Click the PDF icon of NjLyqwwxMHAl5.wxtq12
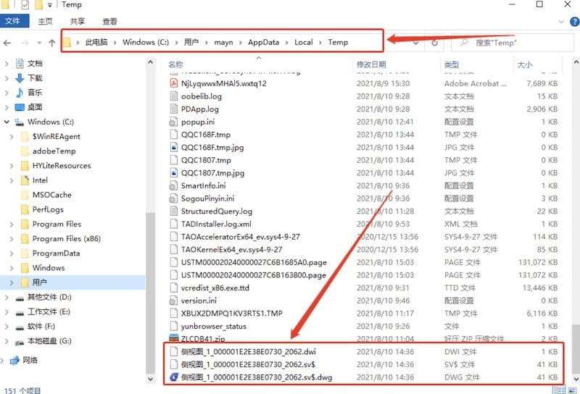 click(173, 83)
